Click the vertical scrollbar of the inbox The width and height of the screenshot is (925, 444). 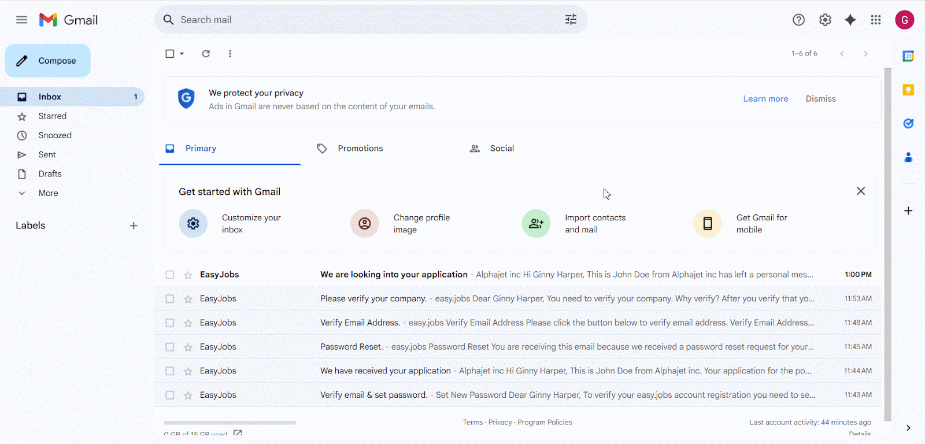[x=888, y=244]
